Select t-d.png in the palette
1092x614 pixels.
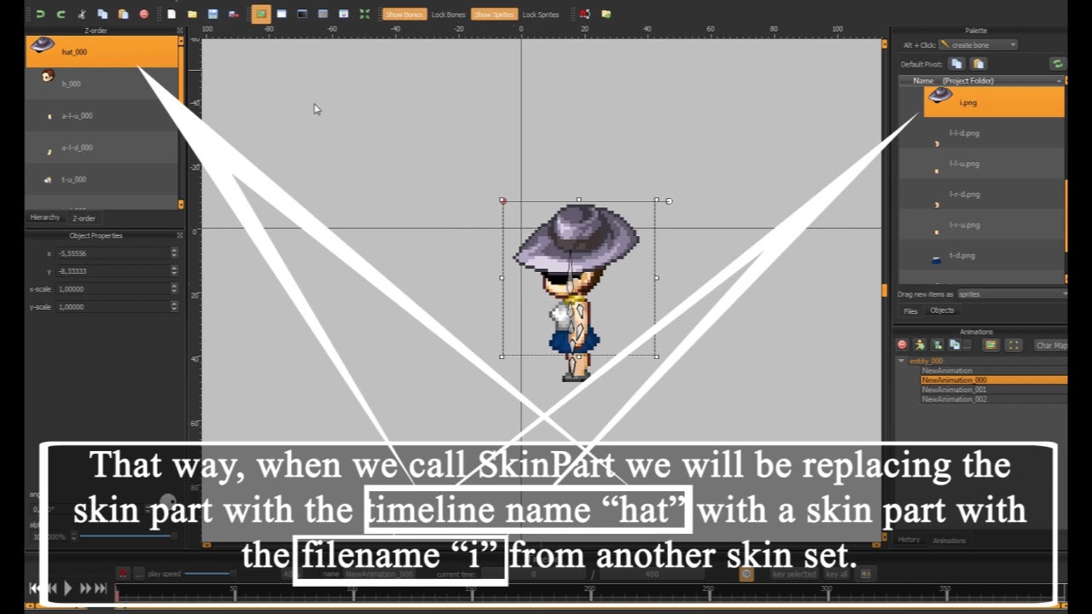coord(994,256)
